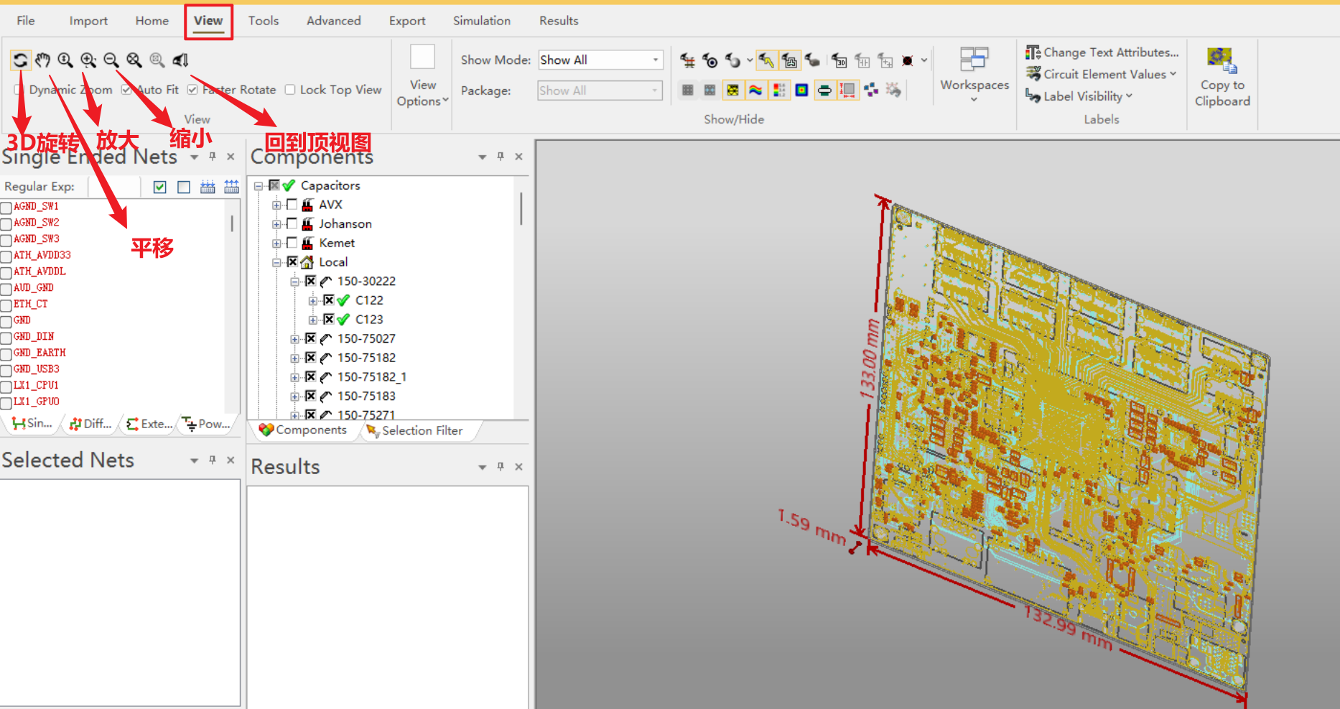The image size is (1340, 709).
Task: Uncheck the C122 component checkbox
Action: (x=328, y=300)
